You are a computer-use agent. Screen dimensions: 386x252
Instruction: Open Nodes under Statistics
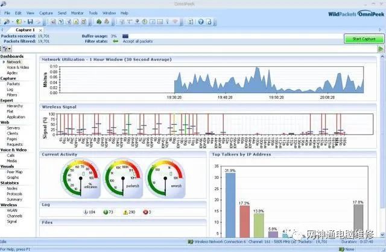click(x=12, y=188)
